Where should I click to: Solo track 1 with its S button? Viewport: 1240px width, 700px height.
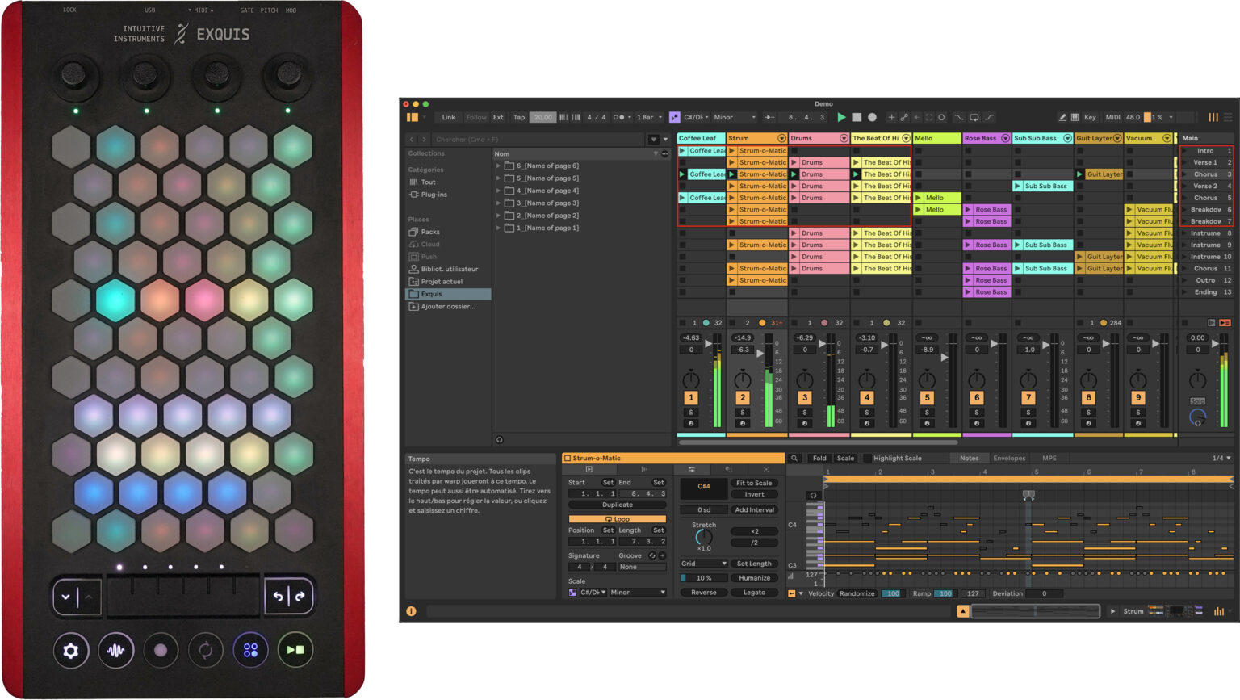[x=691, y=412]
